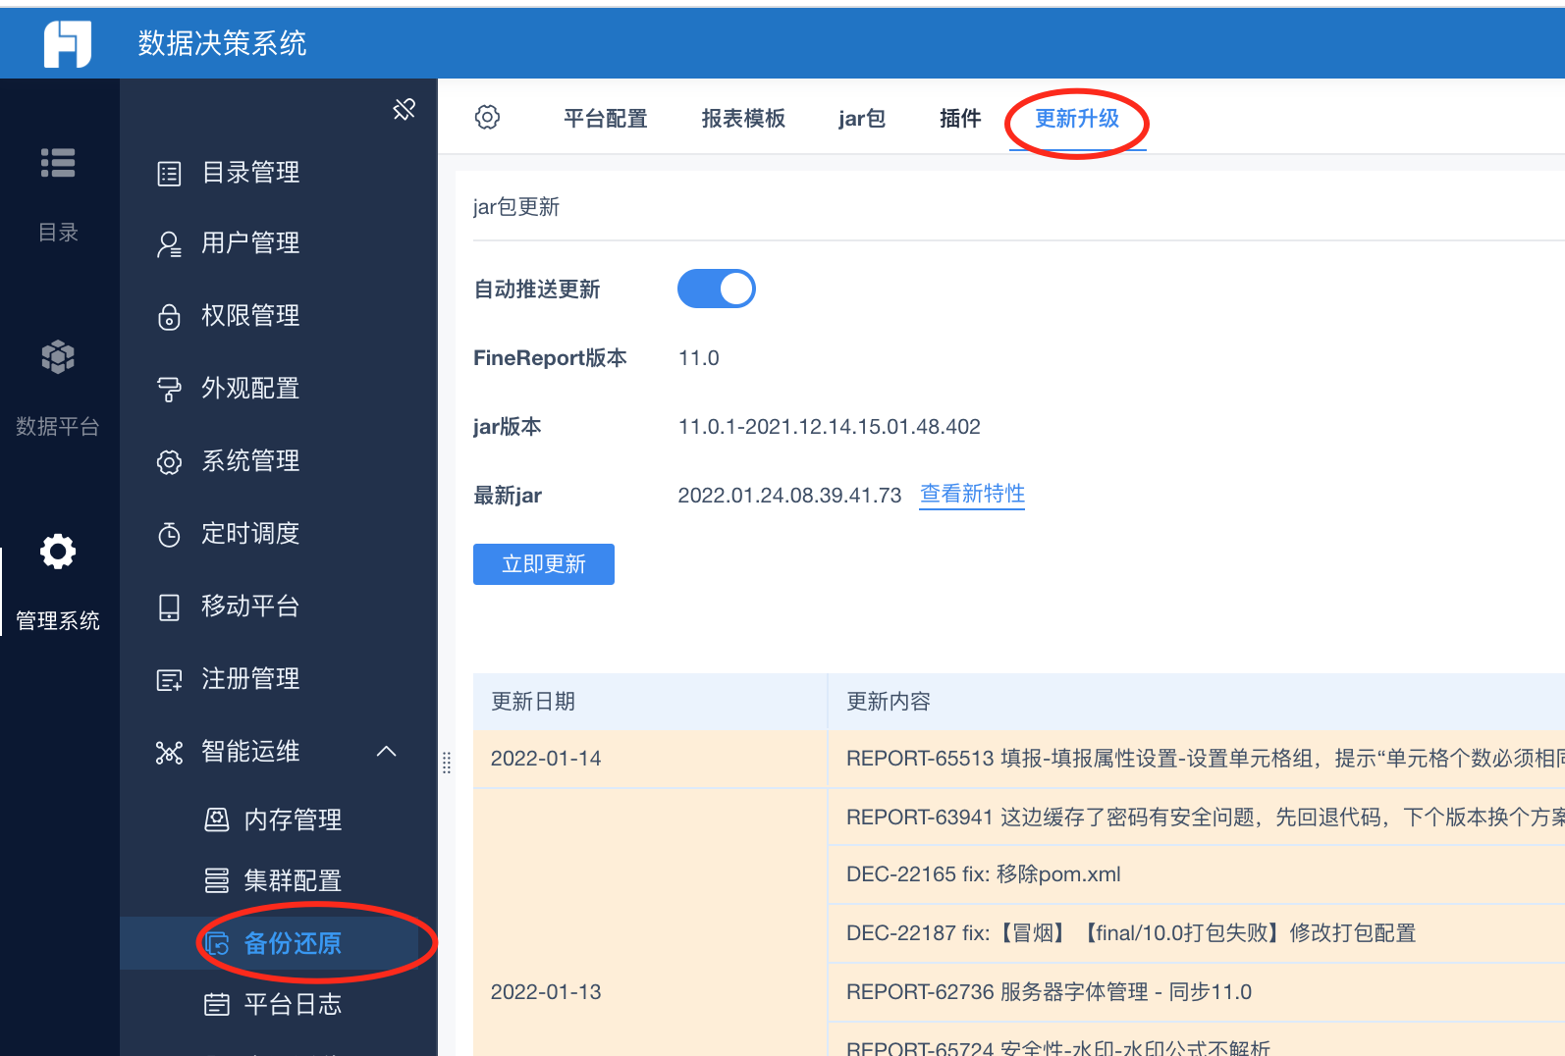Go to 外观配置 menu entry
The height and width of the screenshot is (1056, 1565).
[x=250, y=389]
